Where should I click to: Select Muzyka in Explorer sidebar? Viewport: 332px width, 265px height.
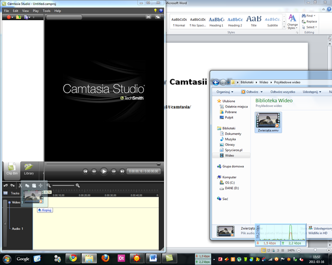[x=228, y=139]
